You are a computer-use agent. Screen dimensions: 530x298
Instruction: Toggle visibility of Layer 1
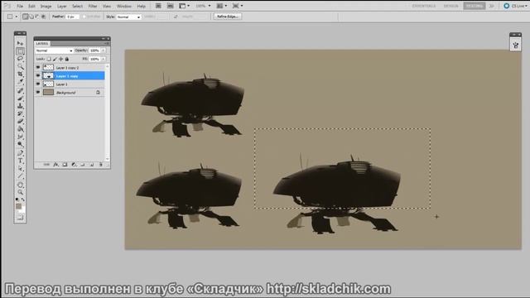(x=38, y=84)
